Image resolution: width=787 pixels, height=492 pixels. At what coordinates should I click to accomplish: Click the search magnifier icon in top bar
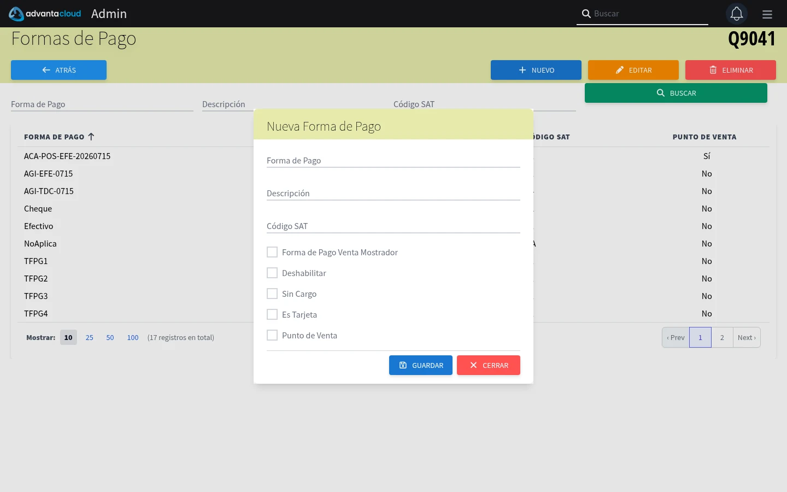tap(586, 14)
